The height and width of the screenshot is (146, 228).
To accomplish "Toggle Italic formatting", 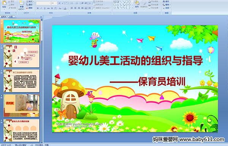I will tap(41, 8).
